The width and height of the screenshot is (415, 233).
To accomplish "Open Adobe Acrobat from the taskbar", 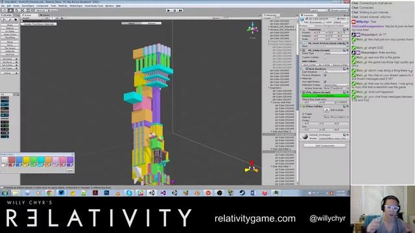I will [x=95, y=193].
